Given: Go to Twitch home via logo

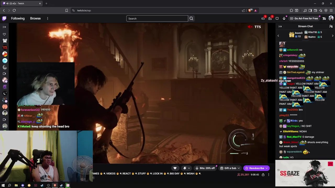Looking at the screenshot, I should (x=4, y=19).
